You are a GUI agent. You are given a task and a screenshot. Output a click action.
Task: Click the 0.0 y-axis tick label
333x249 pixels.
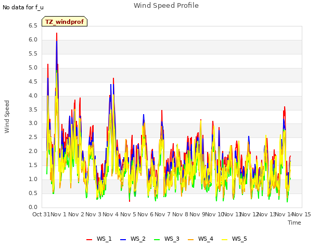(33, 208)
